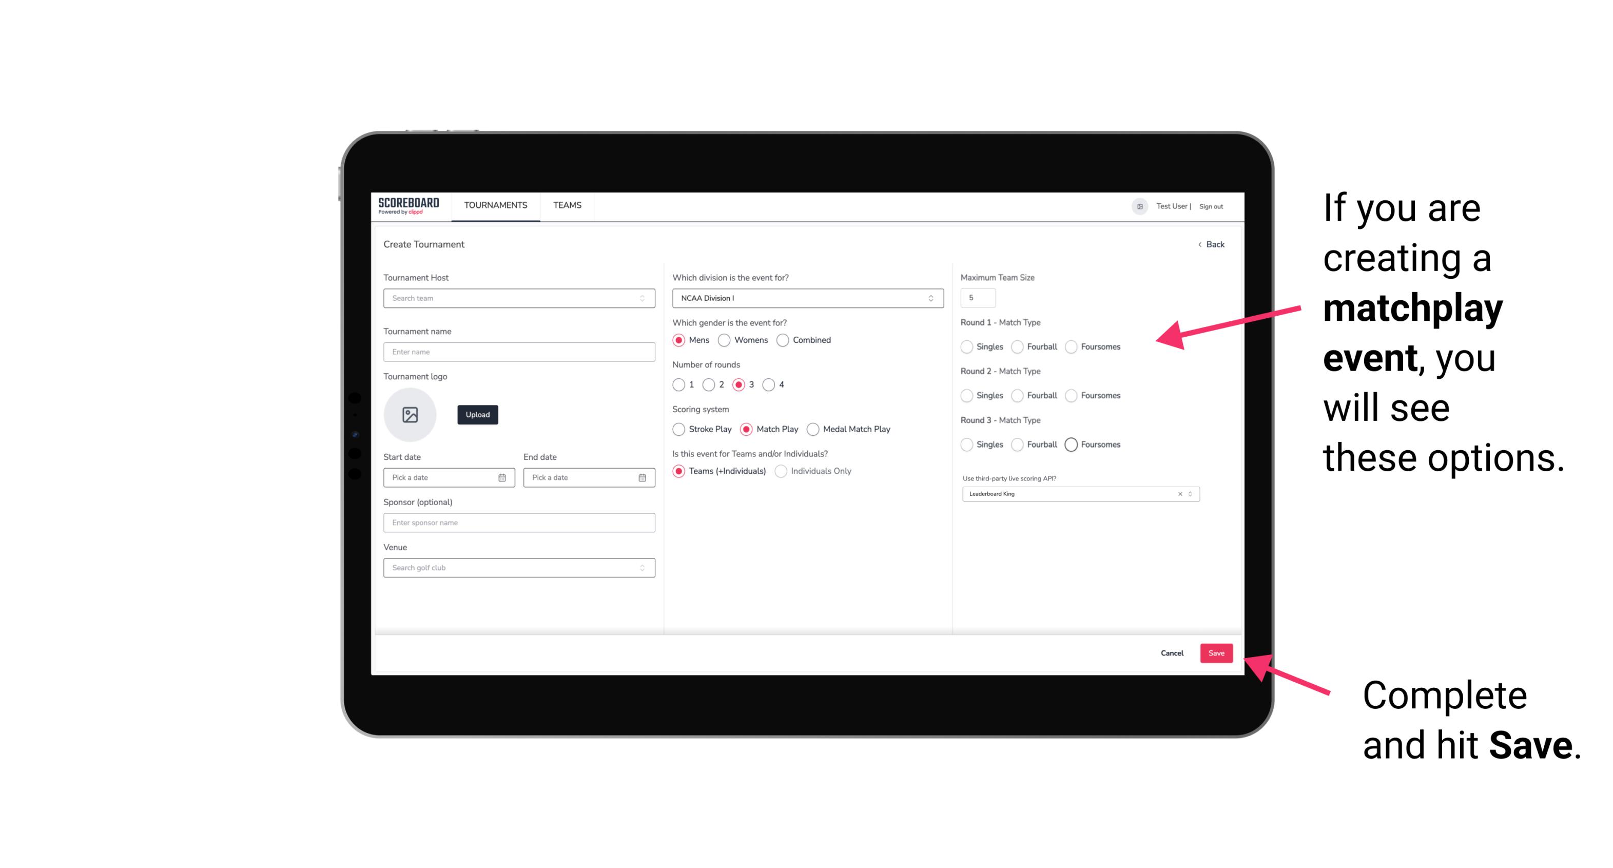The image size is (1613, 868).
Task: Click the tournament logo upload icon
Action: click(410, 415)
